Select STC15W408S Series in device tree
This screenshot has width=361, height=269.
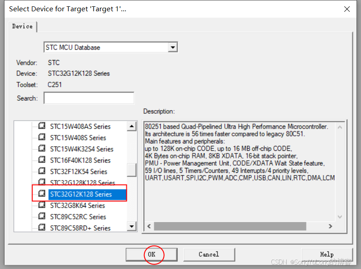click(x=78, y=138)
